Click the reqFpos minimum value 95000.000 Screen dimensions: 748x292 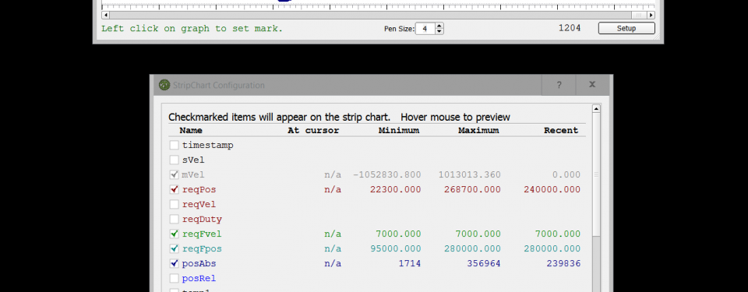click(x=396, y=248)
